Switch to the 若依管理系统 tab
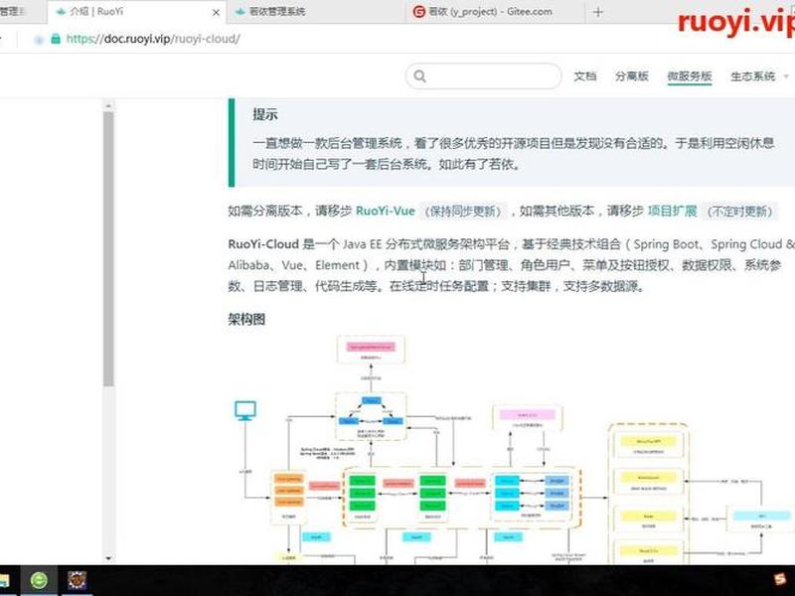Viewport: 795px width, 596px height. [x=314, y=12]
